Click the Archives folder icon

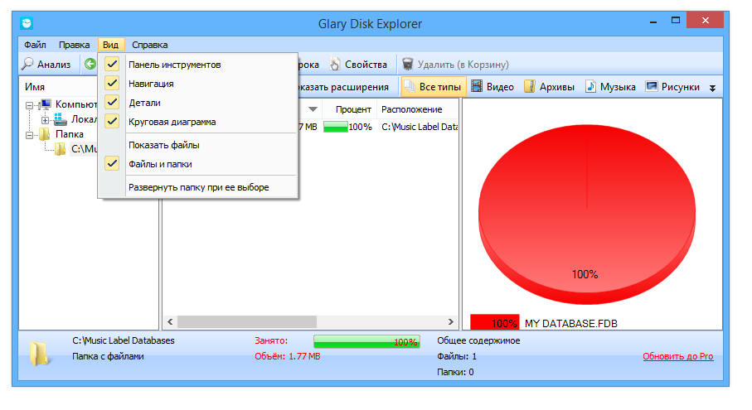coord(530,87)
